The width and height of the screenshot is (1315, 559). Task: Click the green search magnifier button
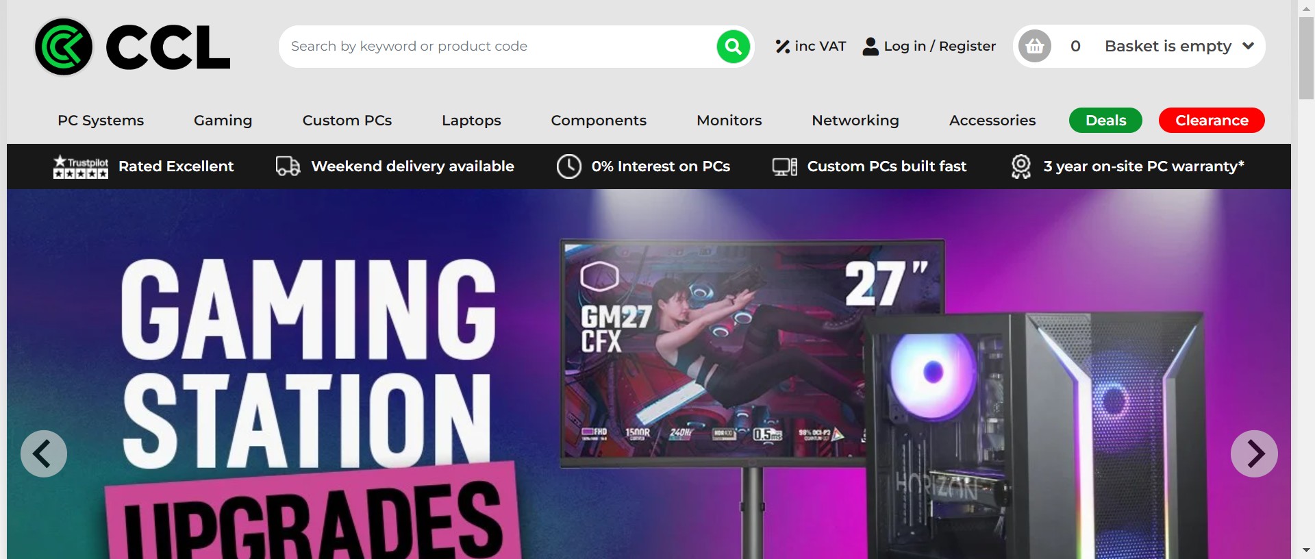click(733, 47)
